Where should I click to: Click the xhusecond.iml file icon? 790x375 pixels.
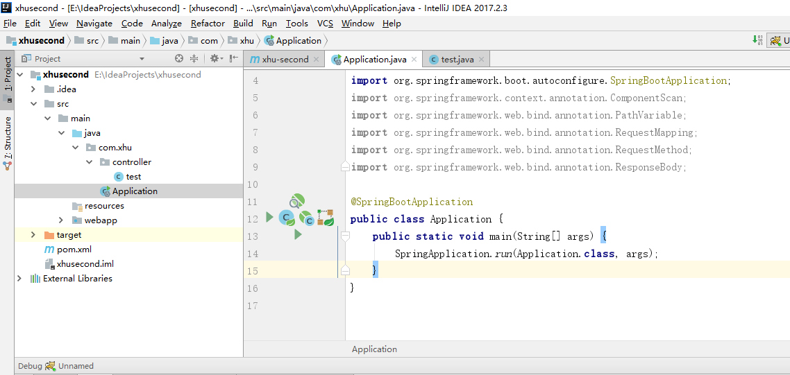point(49,264)
